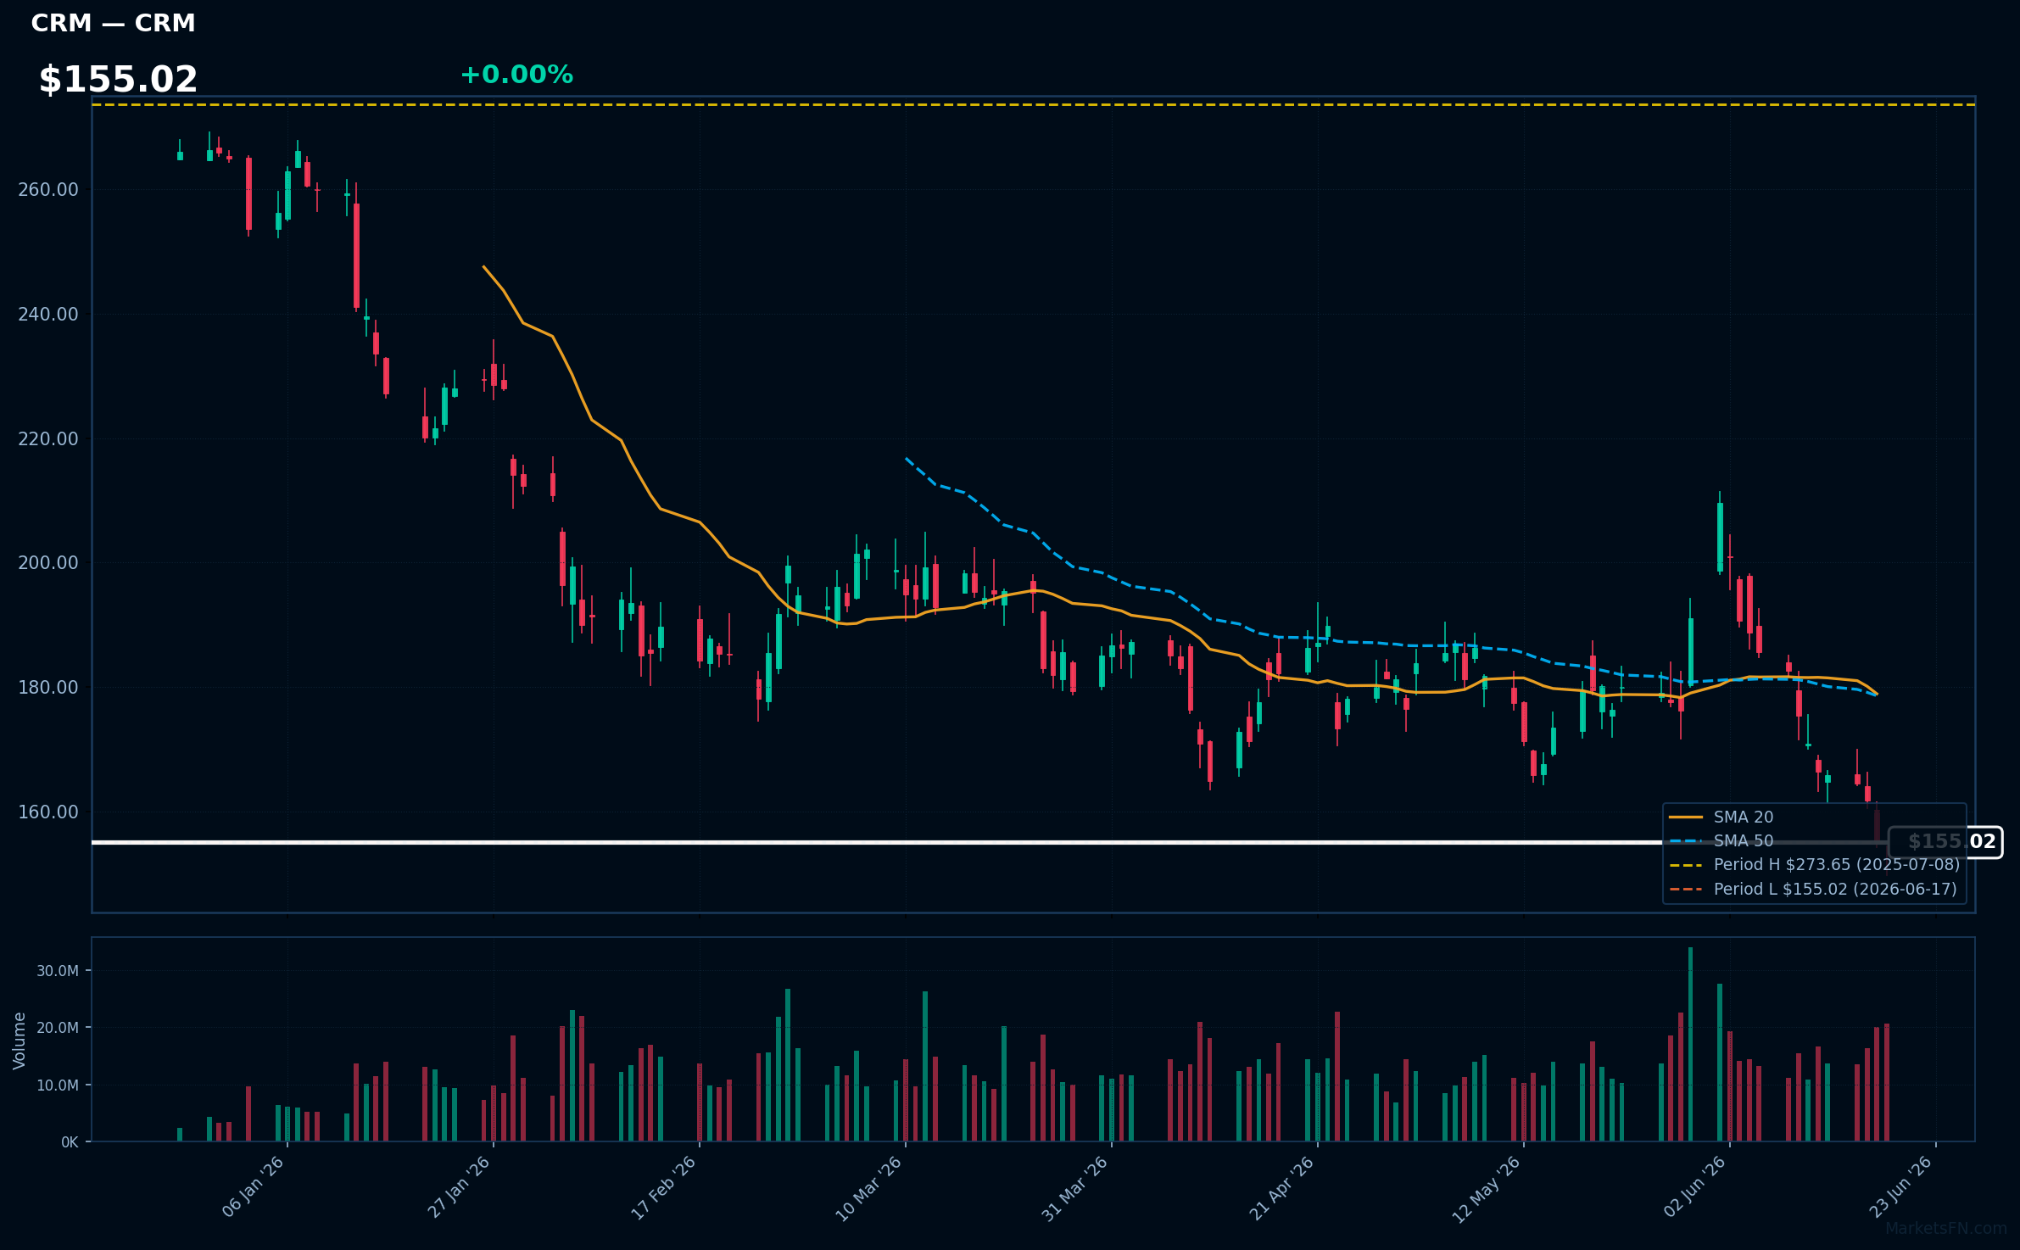Image resolution: width=2020 pixels, height=1250 pixels.
Task: Click the "Period L $155.02 (2026-06-17)" legend entry
Action: (x=1835, y=889)
